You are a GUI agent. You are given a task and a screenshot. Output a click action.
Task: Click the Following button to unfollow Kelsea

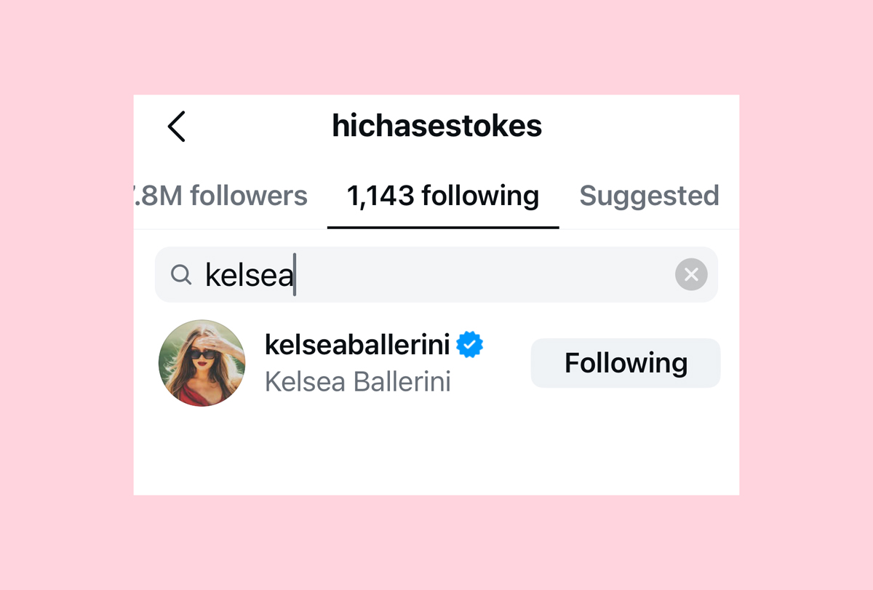point(625,362)
